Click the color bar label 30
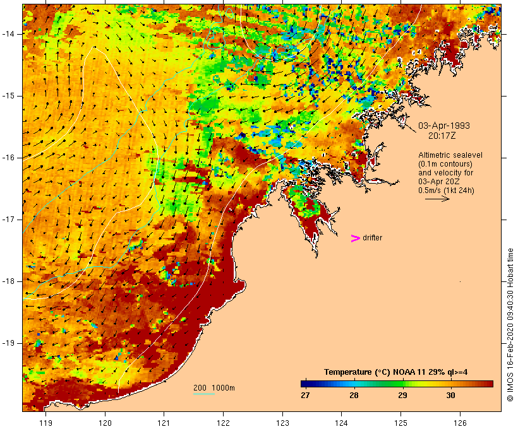Image resolution: width=518 pixels, height=429 pixels. 450,396
